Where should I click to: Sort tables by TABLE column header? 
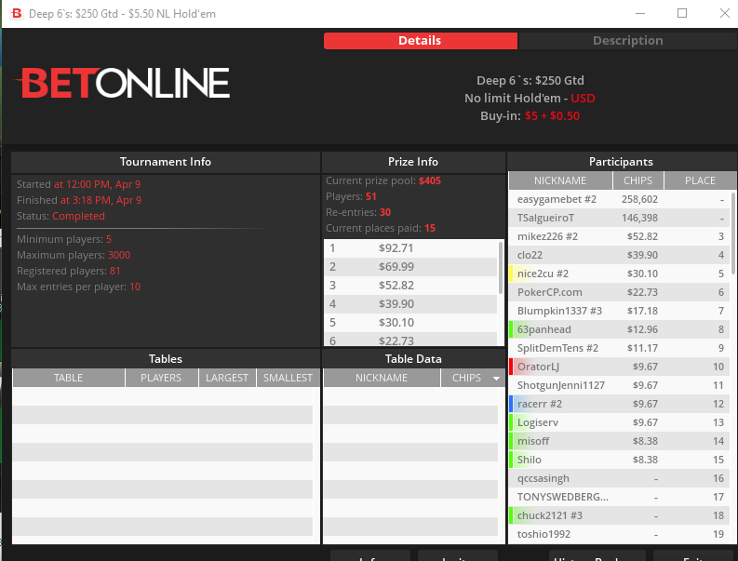pos(68,378)
